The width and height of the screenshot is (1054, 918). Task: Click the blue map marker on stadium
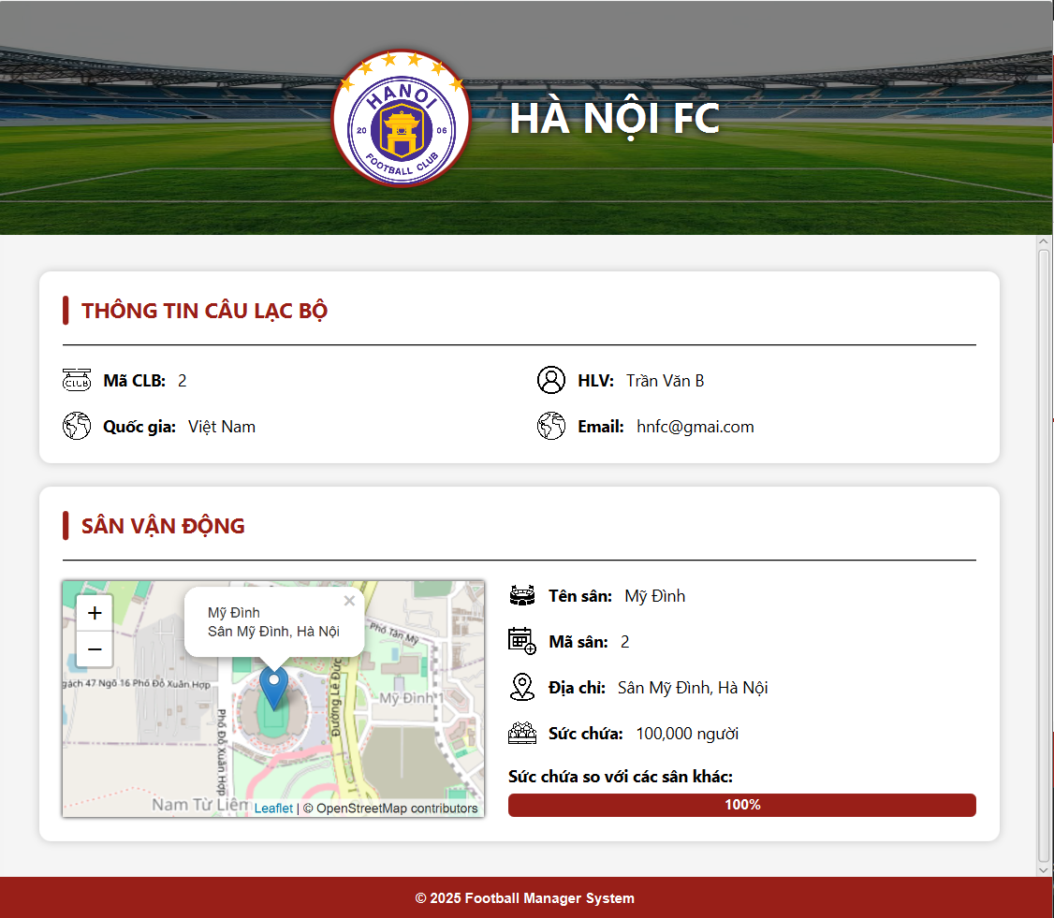click(273, 689)
